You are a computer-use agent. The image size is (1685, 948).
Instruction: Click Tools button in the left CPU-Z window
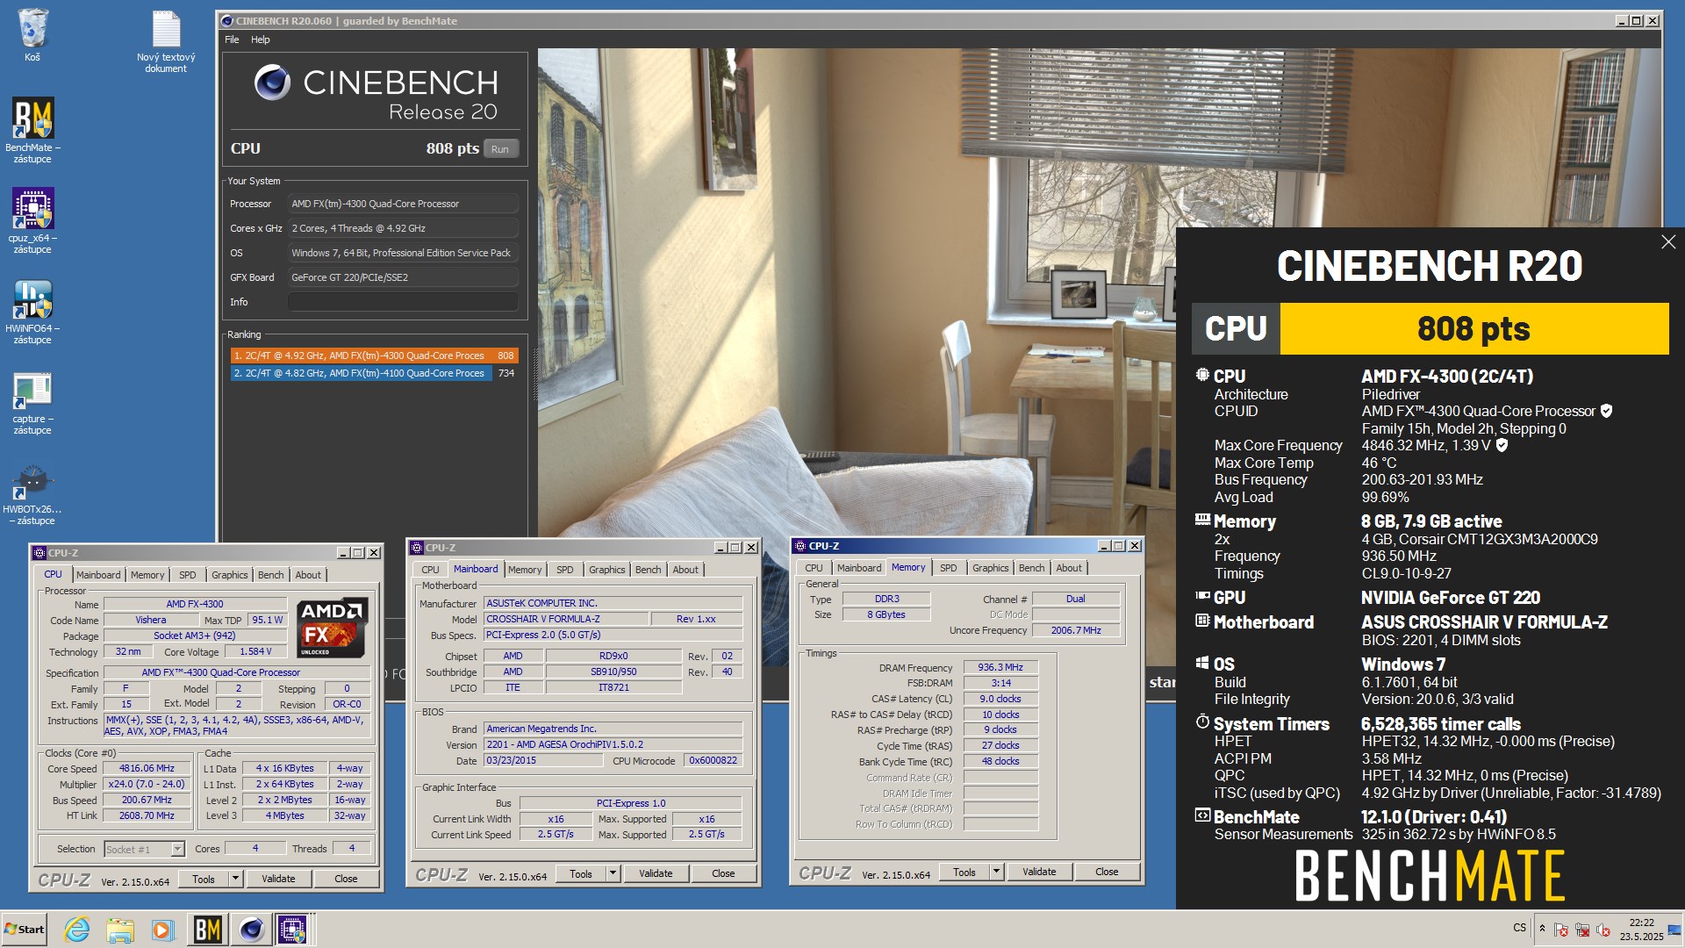click(204, 879)
